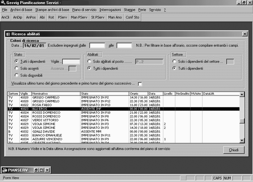This screenshot has height=182, width=253.
Task: Select the Solo assenti radio button
Action: pos(16,68)
